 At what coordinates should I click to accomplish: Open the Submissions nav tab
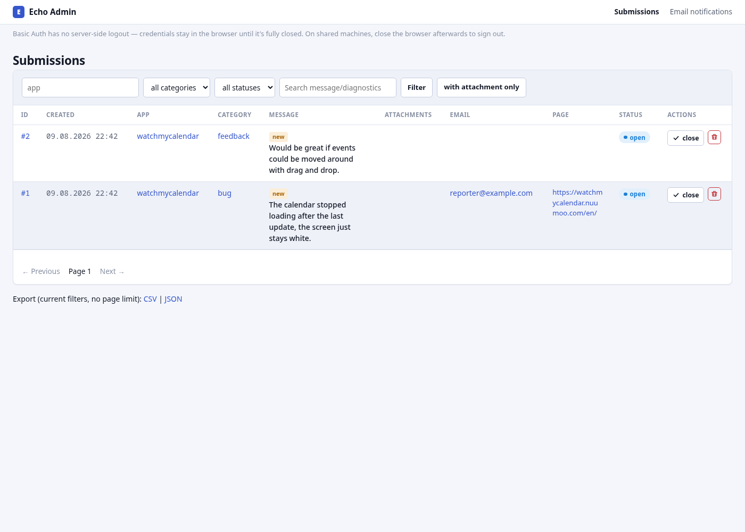[x=636, y=12]
